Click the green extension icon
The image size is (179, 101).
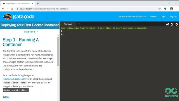(x=165, y=9)
